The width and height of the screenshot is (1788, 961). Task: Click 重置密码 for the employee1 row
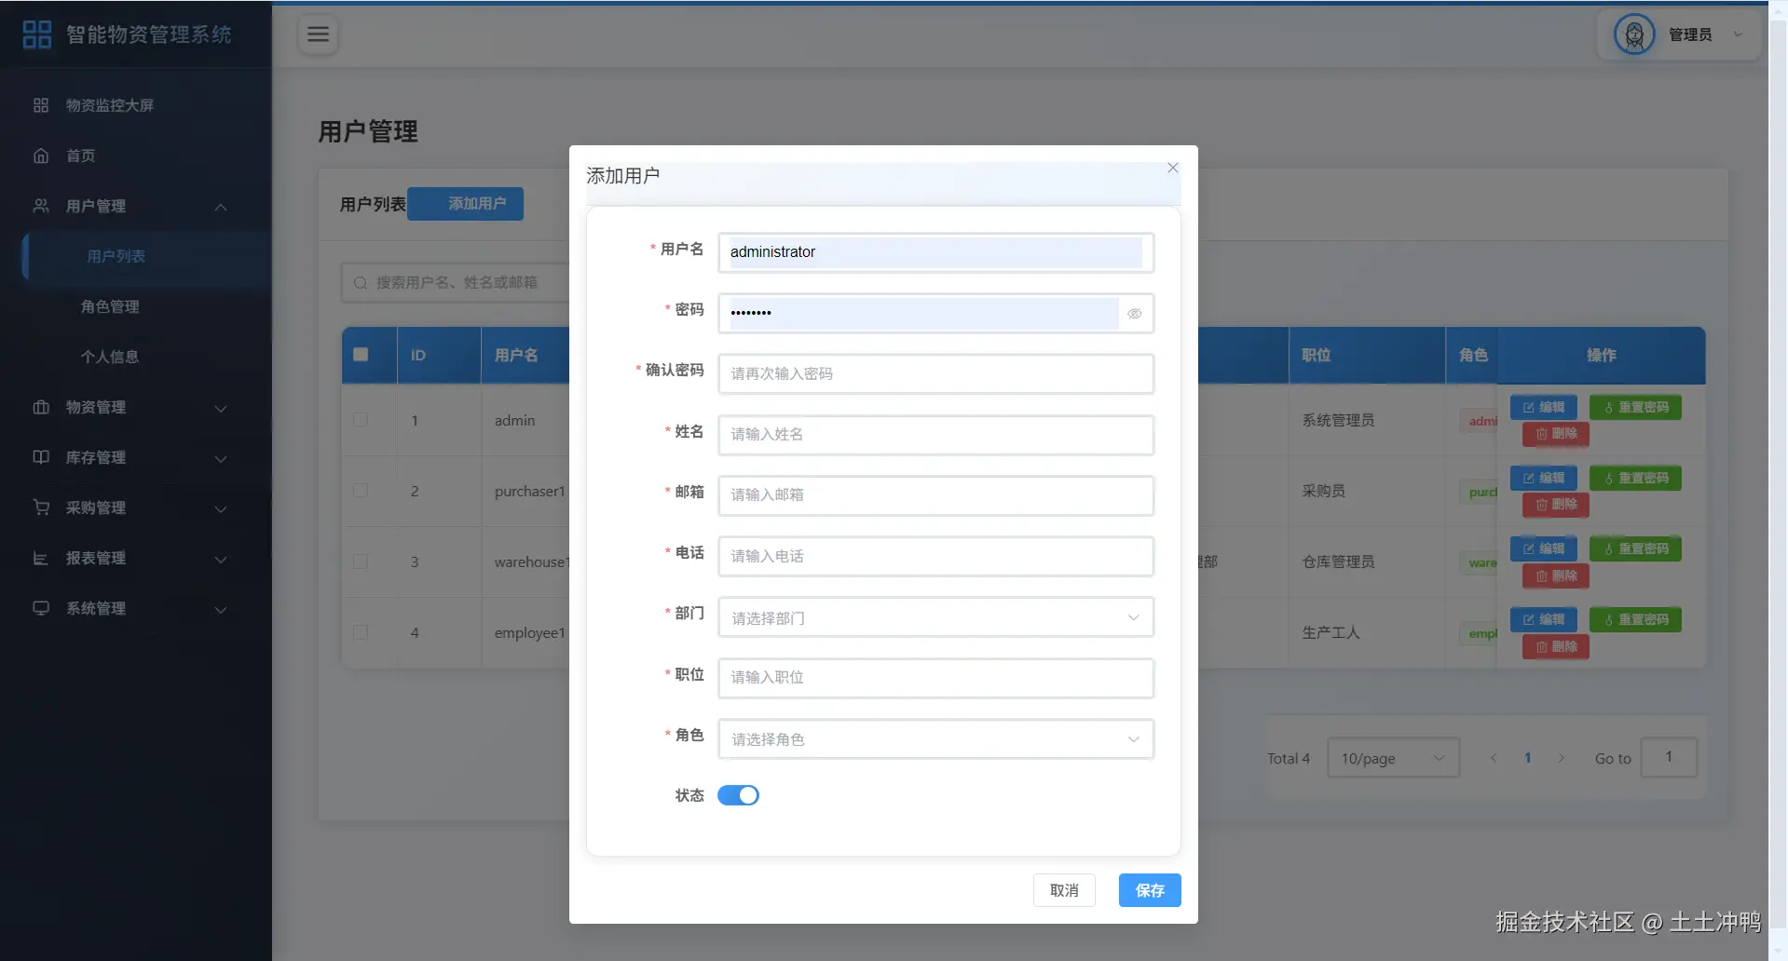point(1635,619)
